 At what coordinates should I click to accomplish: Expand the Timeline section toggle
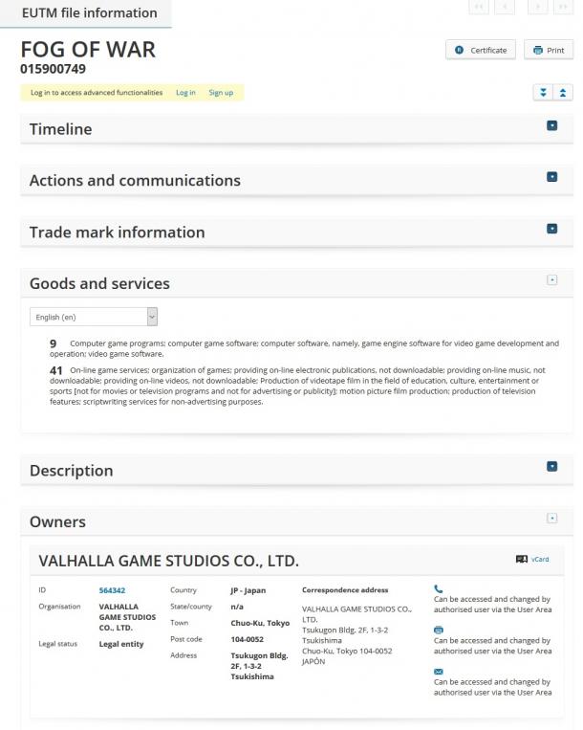(x=551, y=125)
